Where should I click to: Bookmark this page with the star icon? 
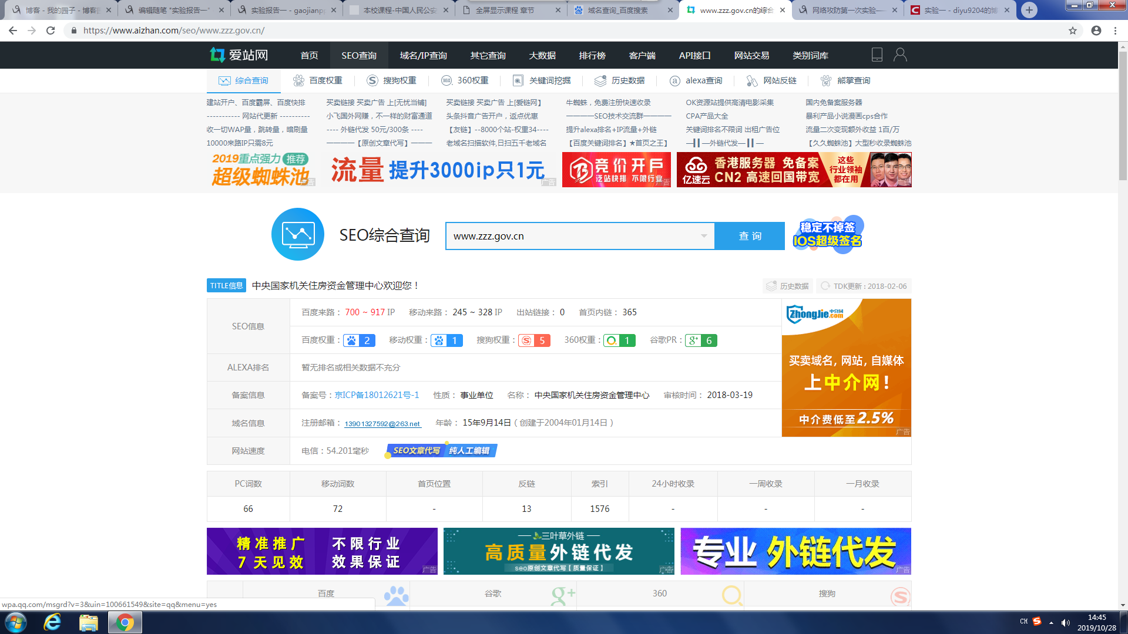(1073, 31)
